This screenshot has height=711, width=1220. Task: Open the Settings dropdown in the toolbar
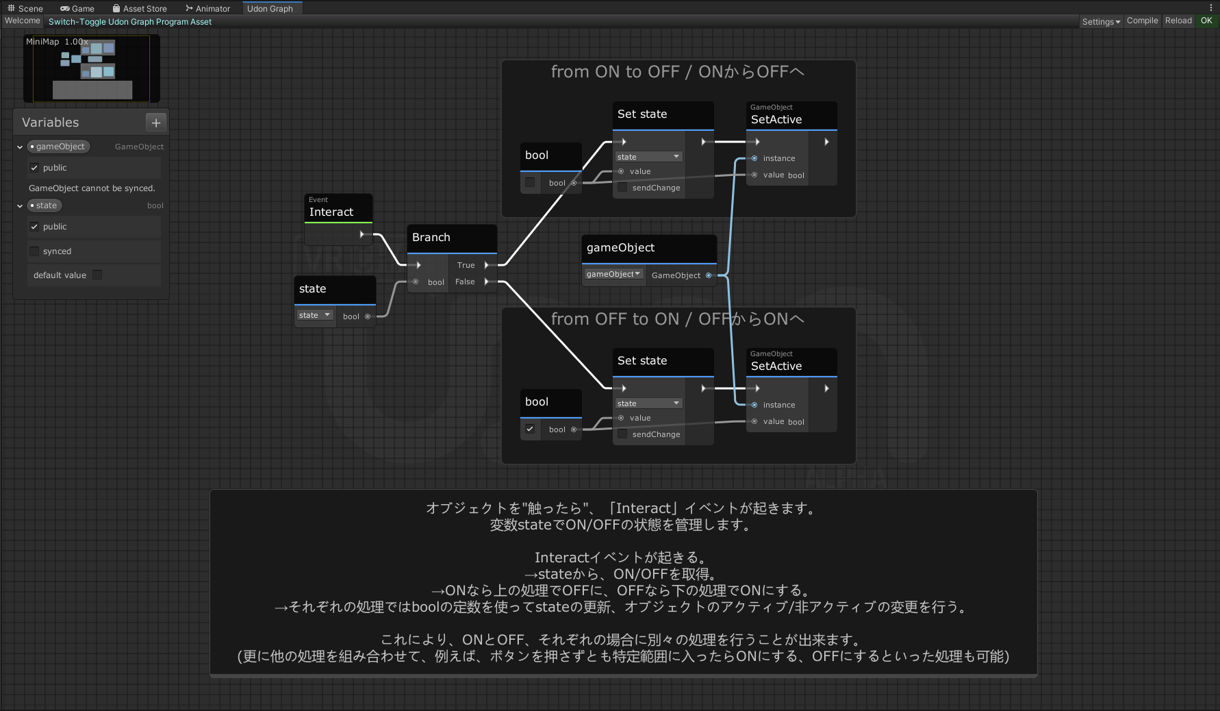1100,21
